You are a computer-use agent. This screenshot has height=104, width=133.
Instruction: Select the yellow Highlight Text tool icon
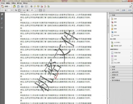[38, 6]
